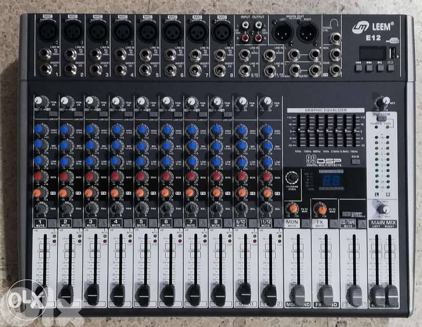
Task: Select next track button on MP3 player
Action: pos(369,67)
